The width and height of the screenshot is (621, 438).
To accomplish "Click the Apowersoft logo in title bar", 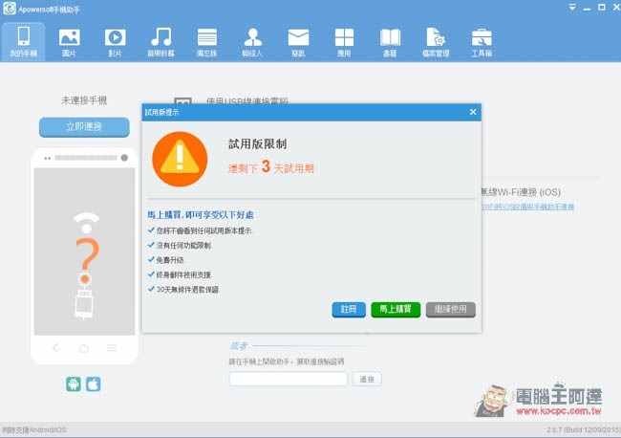I will (10, 9).
